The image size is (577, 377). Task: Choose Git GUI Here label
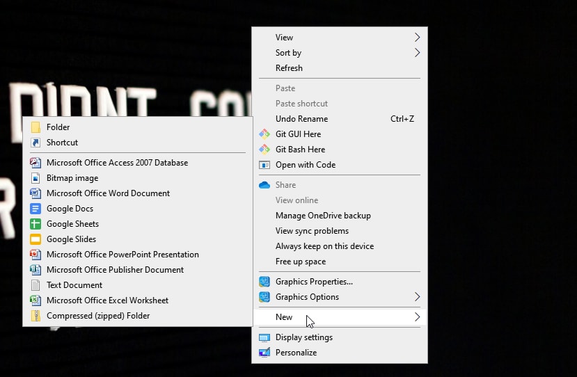[298, 134]
